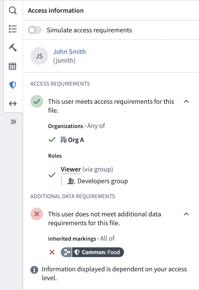Expand sidebar with double chevron icon
This screenshot has height=290, width=199.
tap(13, 122)
